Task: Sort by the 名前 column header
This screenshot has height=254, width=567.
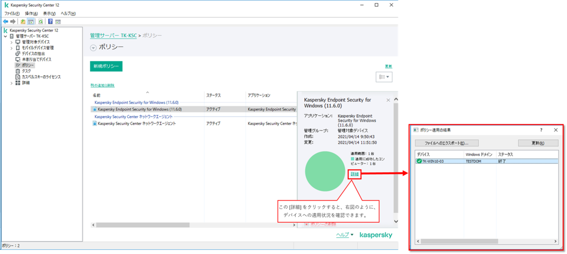Action: point(147,96)
